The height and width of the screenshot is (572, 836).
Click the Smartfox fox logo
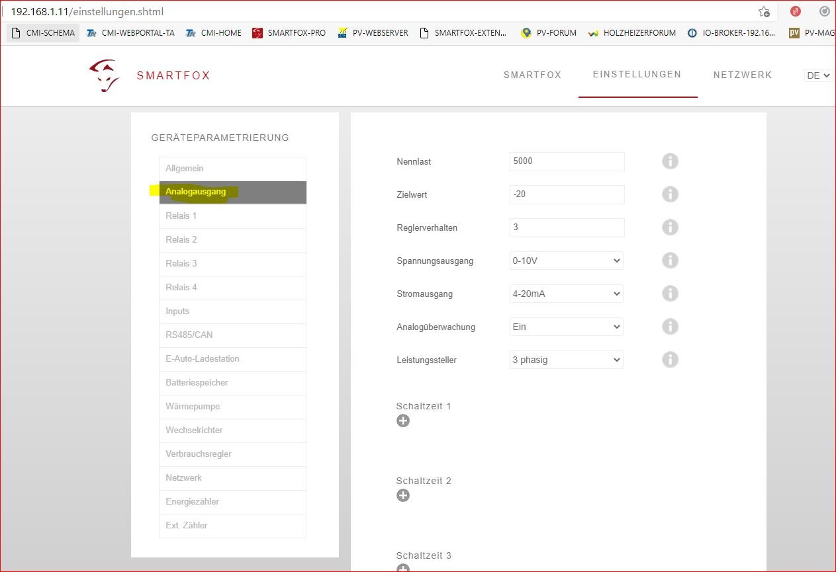click(105, 75)
